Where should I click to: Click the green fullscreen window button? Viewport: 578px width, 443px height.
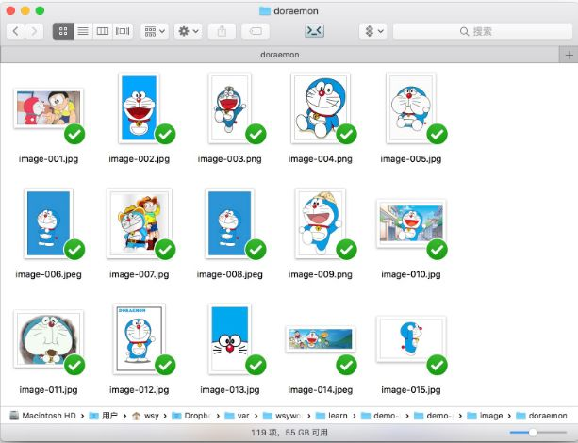(x=40, y=10)
